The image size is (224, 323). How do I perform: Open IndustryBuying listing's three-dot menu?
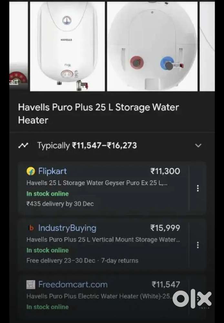pos(198,245)
